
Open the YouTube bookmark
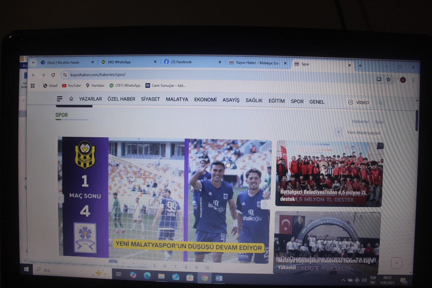72,86
